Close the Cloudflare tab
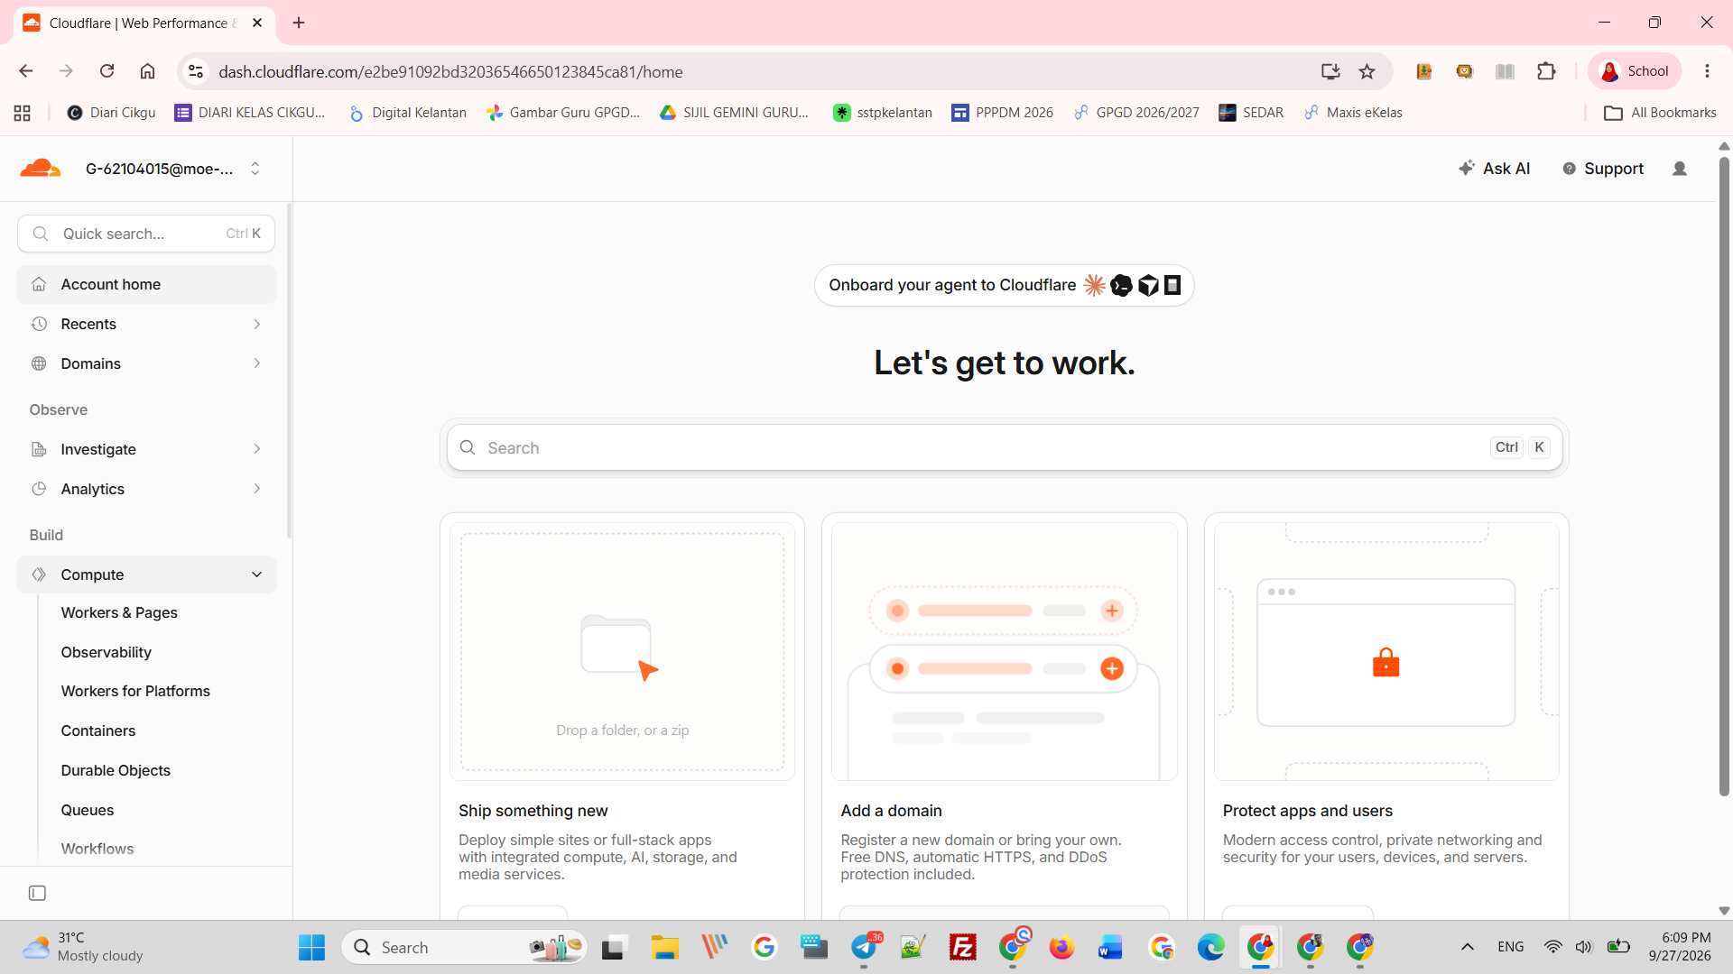 (257, 23)
